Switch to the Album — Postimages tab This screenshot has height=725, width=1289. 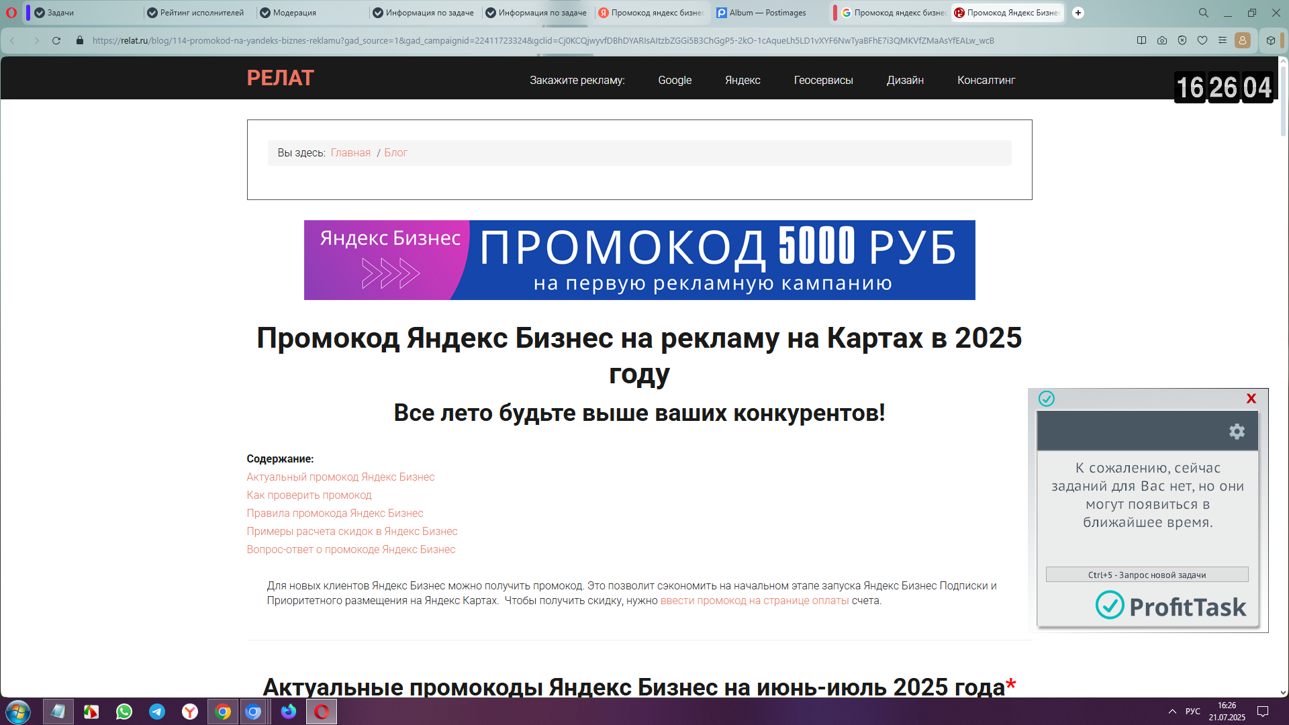(x=767, y=13)
